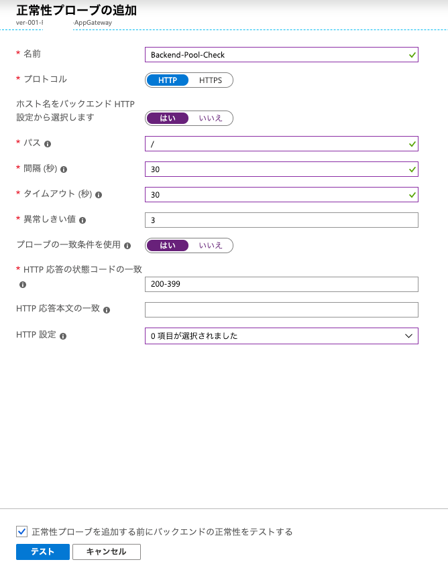Uncheck backend health test checkbox
Viewport: 448px width, 566px height.
click(x=22, y=532)
